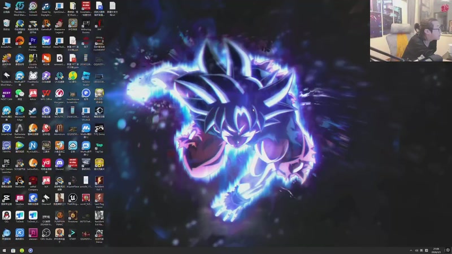Click the blue circular taskbar app icon

point(31,251)
